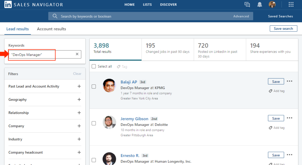Save the Ernesto R. lead
Image resolution: width=302 pixels, height=165 pixels.
(276, 155)
